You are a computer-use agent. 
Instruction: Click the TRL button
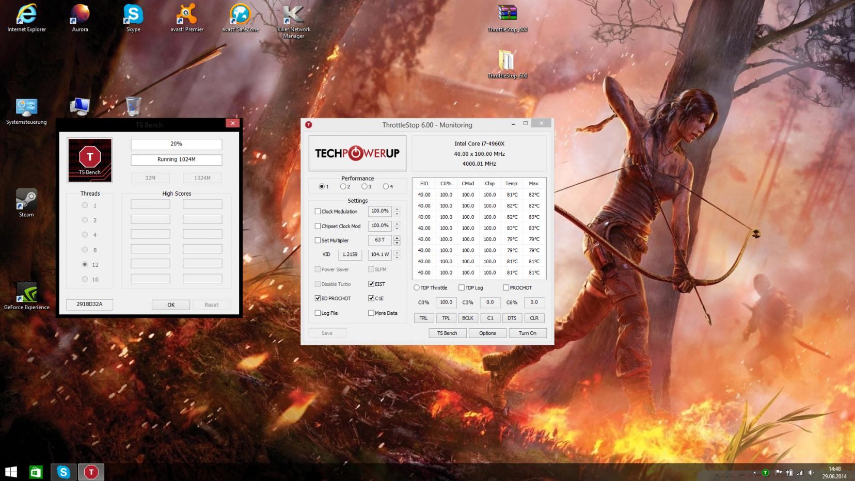[x=423, y=318]
